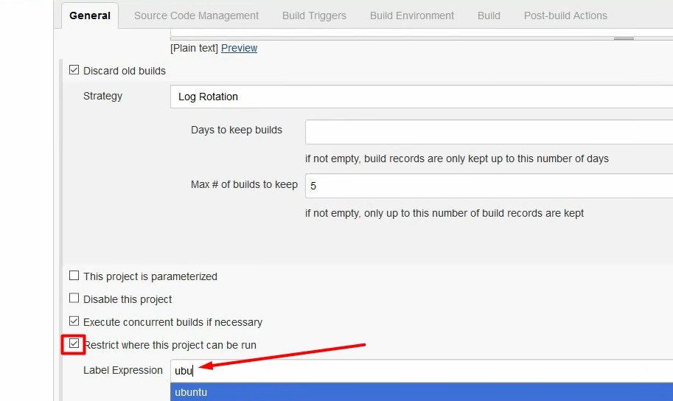This screenshot has width=673, height=401.
Task: Open the Source Code Management tab
Action: (196, 15)
